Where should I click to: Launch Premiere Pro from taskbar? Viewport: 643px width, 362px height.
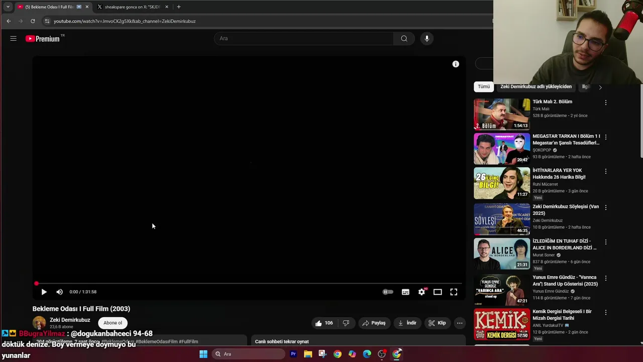click(293, 354)
